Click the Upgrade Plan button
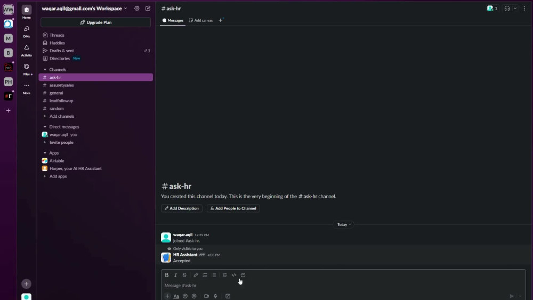 pos(96,22)
